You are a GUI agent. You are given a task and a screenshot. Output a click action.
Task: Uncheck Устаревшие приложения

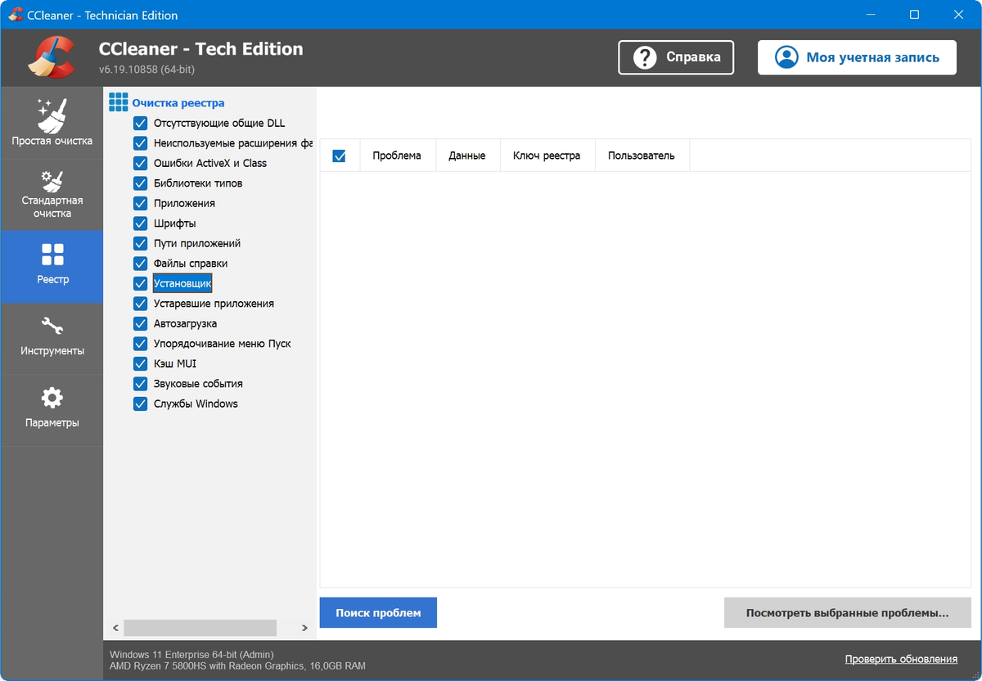click(x=140, y=304)
